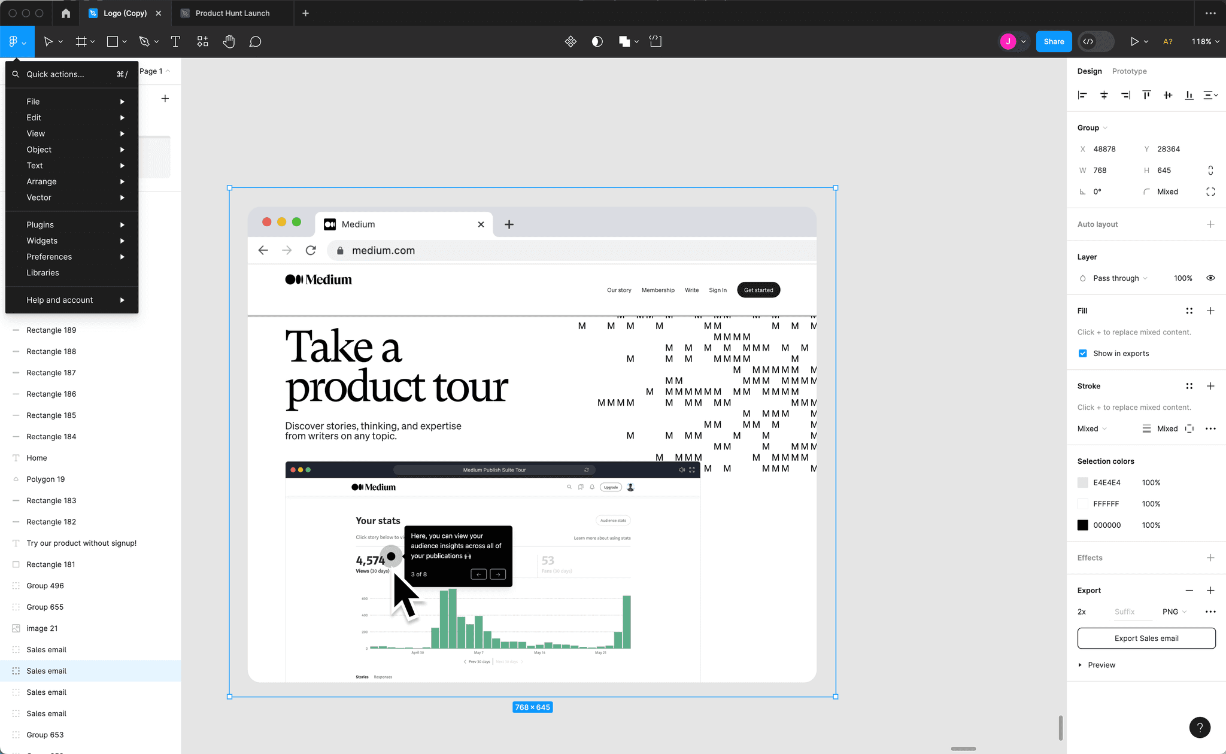
Task: Switch to the Prototype tab
Action: coord(1129,71)
